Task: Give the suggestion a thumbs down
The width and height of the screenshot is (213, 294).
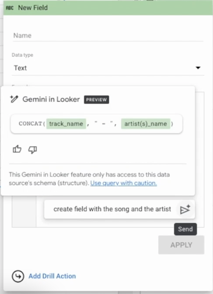Action: point(32,149)
